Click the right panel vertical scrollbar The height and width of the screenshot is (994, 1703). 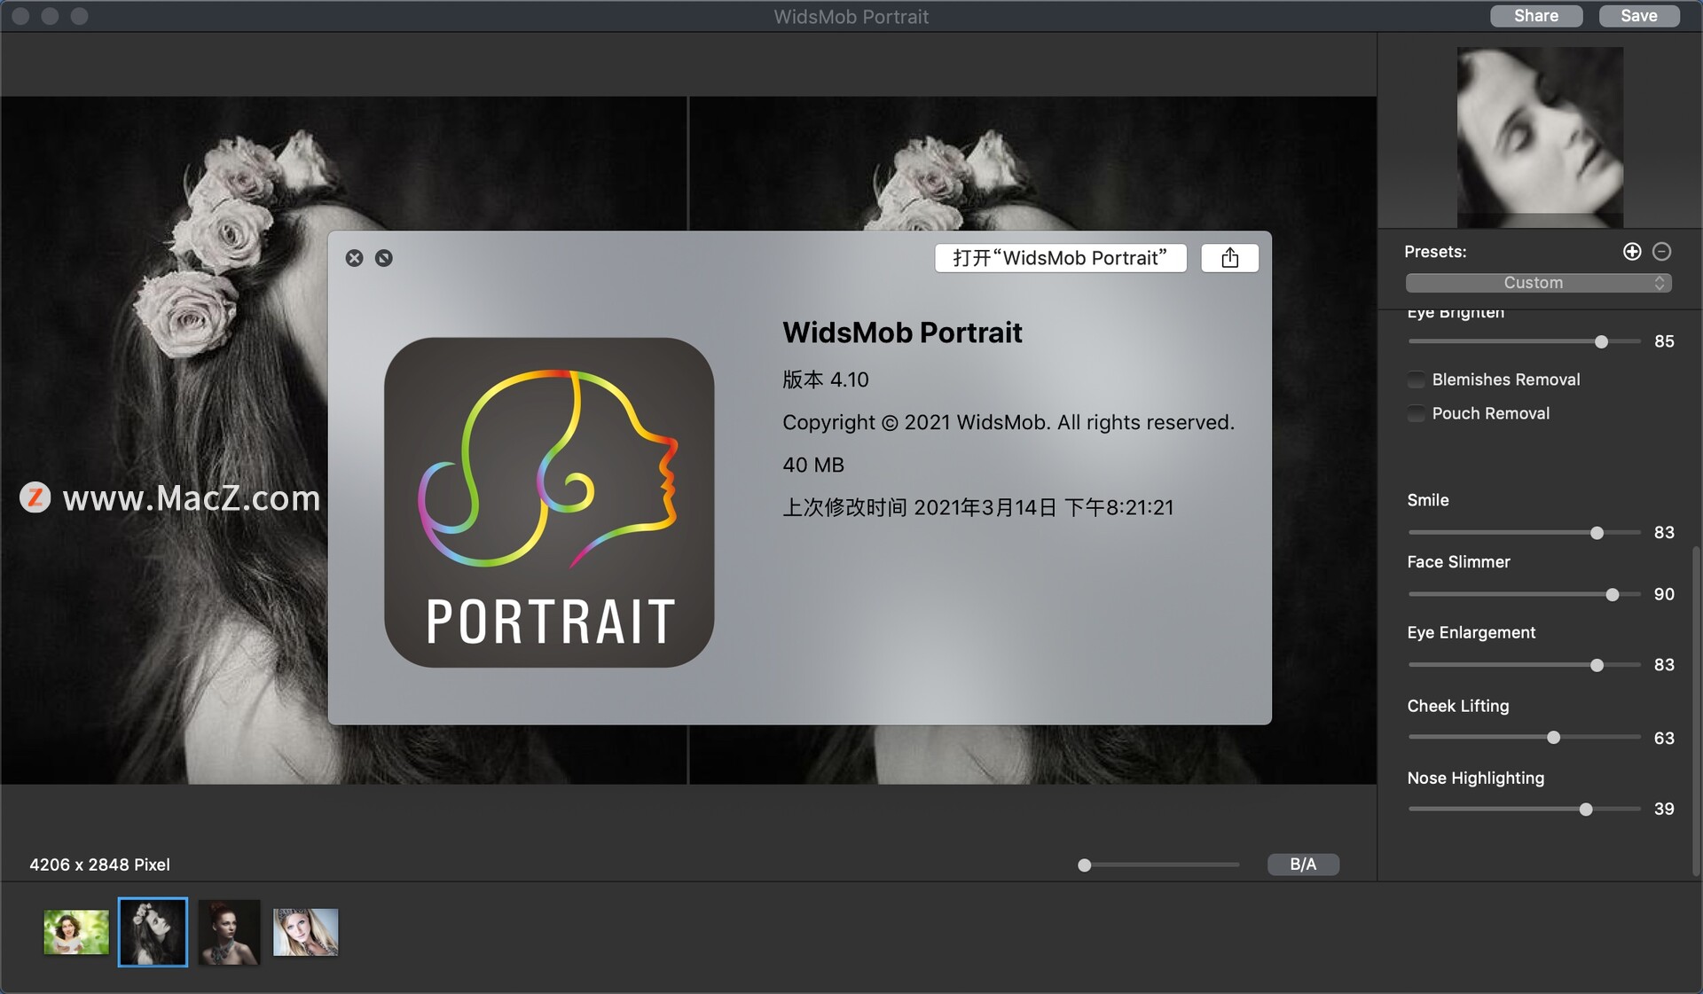coord(1696,709)
